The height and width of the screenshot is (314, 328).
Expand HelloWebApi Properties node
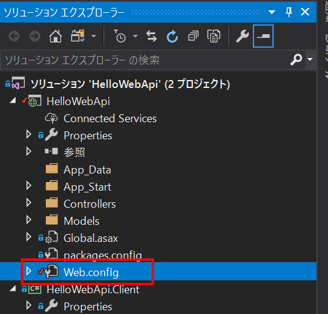(29, 134)
